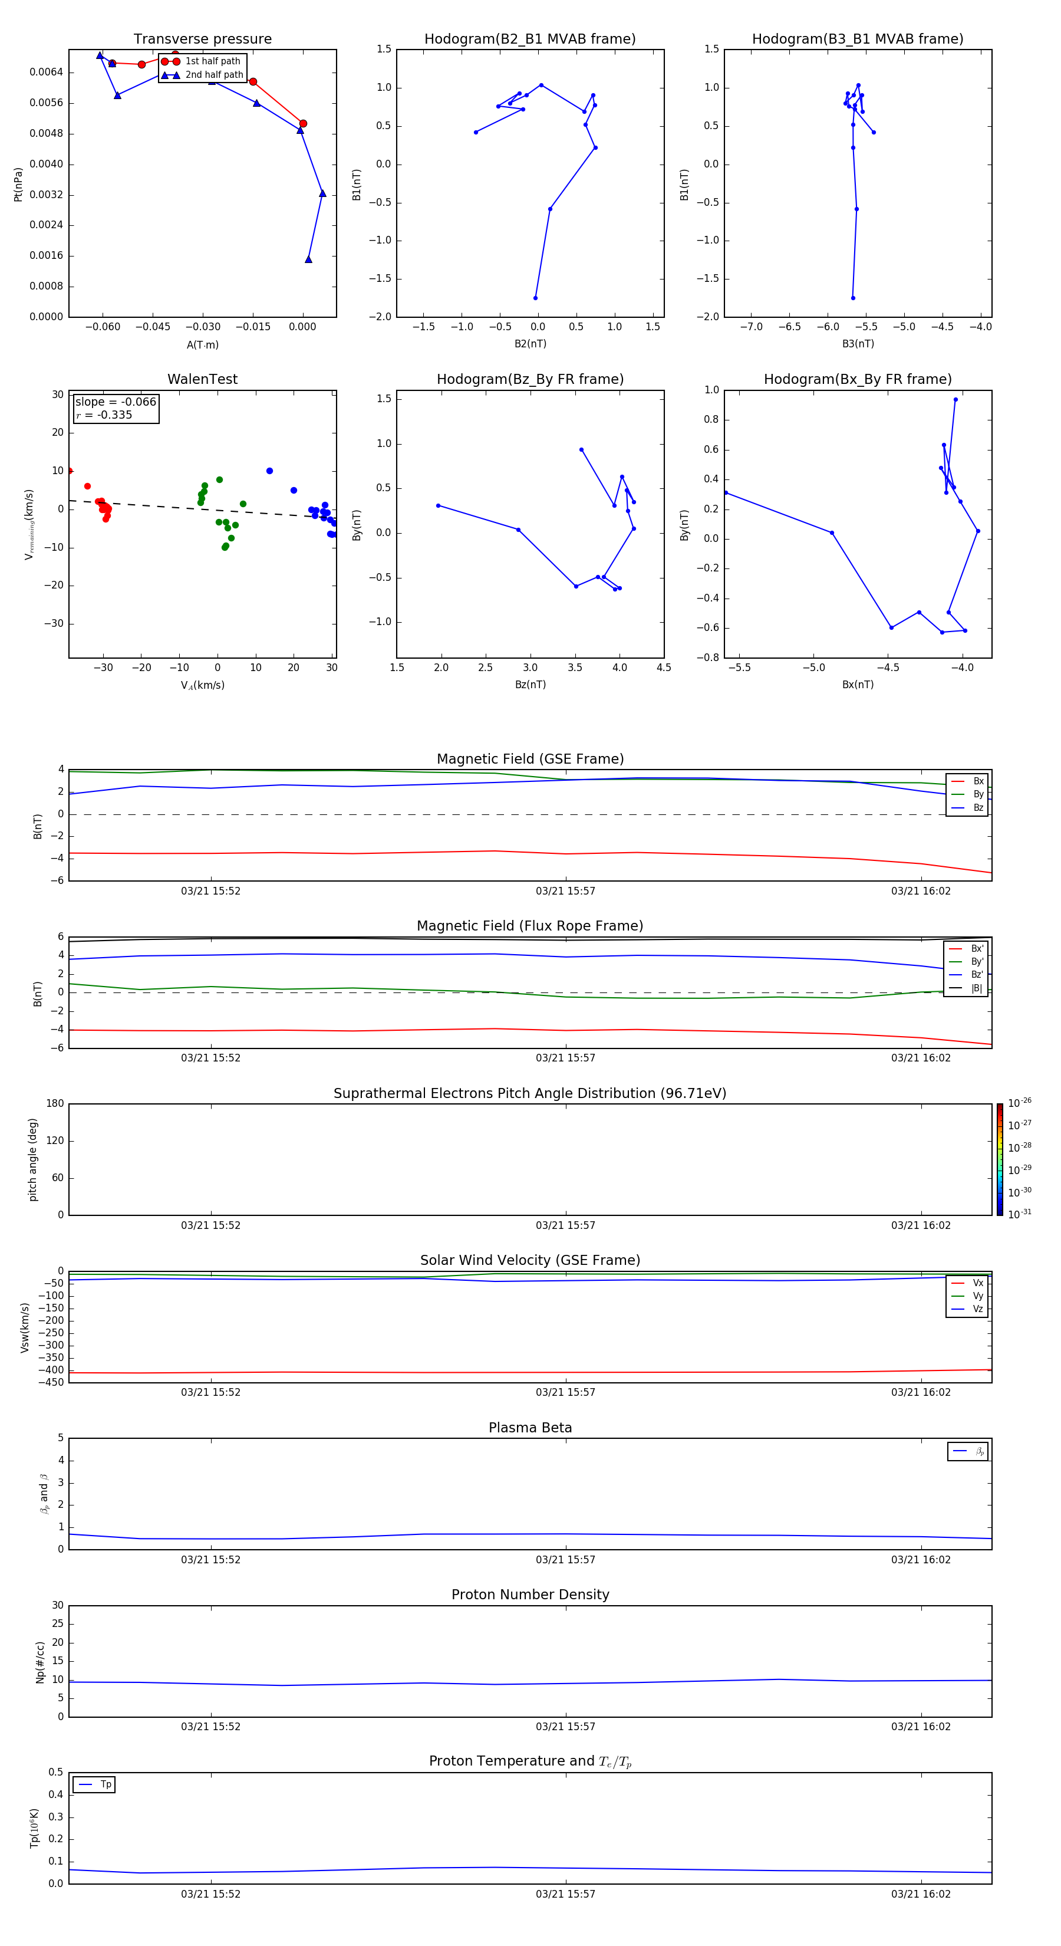Viewport: 1061px width, 1946px height.
Task: Click the 'B2(nT)' x-axis label
Action: click(530, 344)
